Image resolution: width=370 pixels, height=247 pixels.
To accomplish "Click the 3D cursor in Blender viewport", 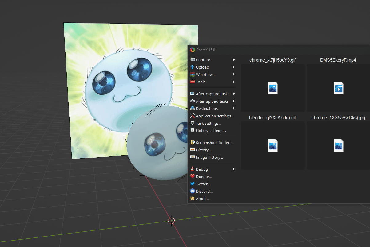I will pyautogui.click(x=172, y=221).
